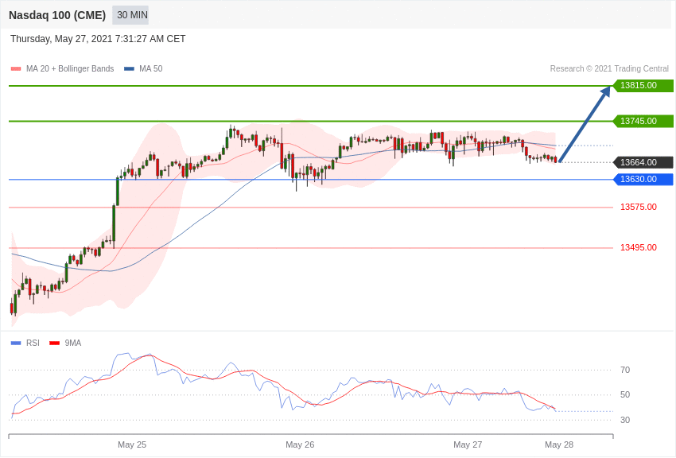
Task: Click the RSI legend blue swatch
Action: point(16,343)
